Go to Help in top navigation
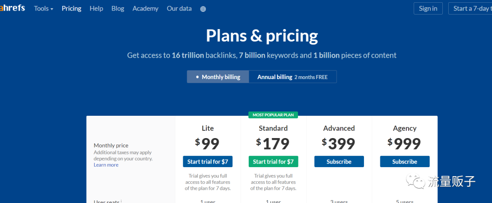Screen dimensions: 492x203 pyautogui.click(x=96, y=9)
